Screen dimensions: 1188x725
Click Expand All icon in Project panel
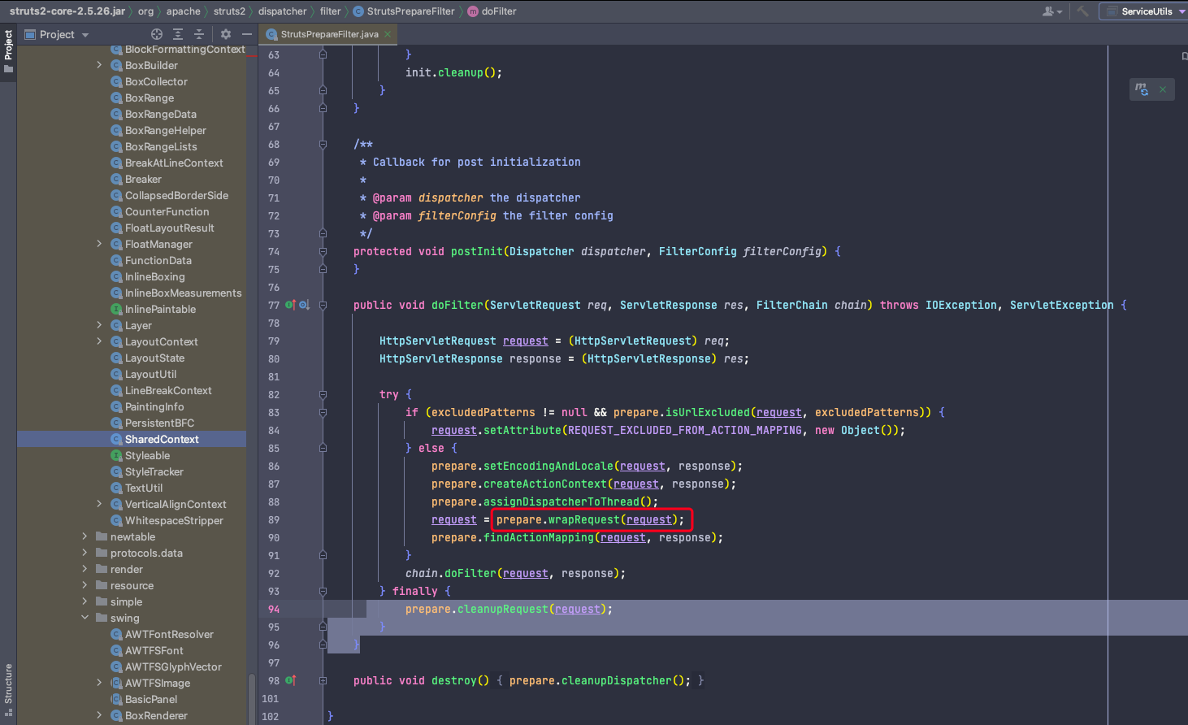point(178,34)
